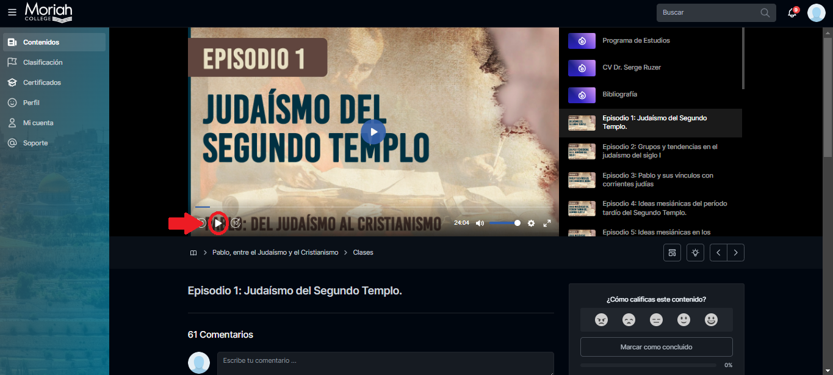The width and height of the screenshot is (833, 375).
Task: Toggle the layout view button
Action: point(672,253)
